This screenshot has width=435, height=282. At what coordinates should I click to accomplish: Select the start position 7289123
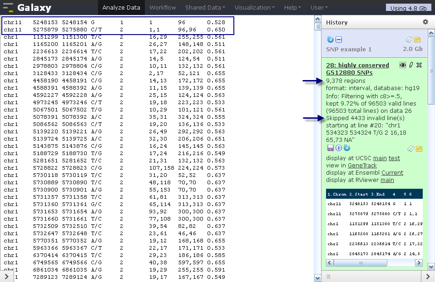[45, 277]
